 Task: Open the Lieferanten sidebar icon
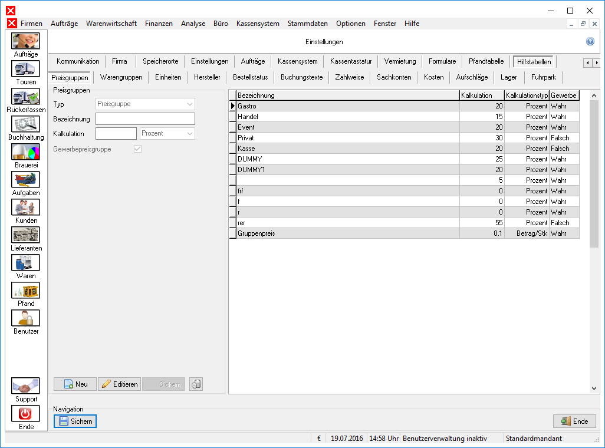point(25,235)
